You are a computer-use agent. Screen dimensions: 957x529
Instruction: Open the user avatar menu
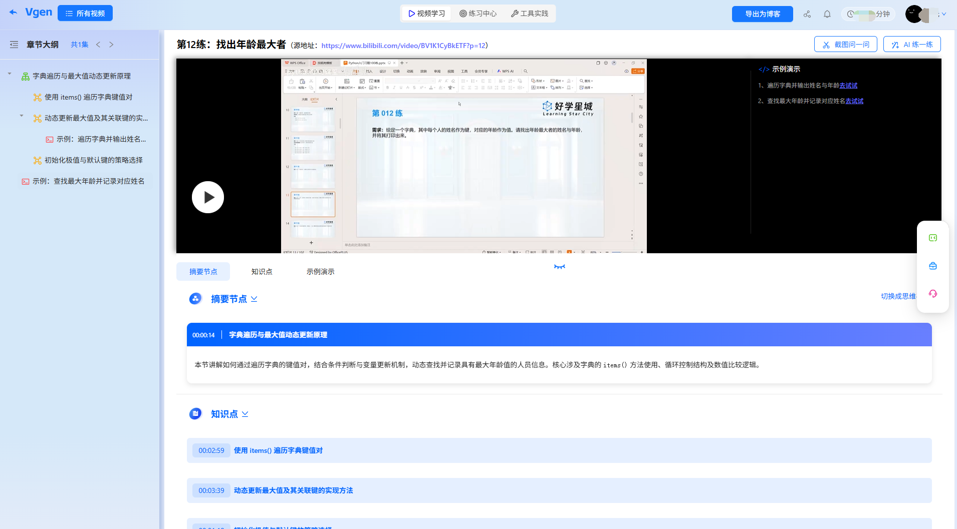[925, 14]
